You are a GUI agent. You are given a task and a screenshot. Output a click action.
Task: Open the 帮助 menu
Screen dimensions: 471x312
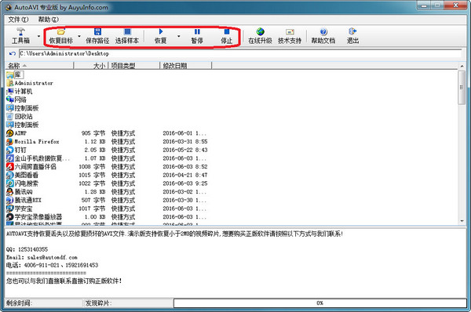point(48,20)
